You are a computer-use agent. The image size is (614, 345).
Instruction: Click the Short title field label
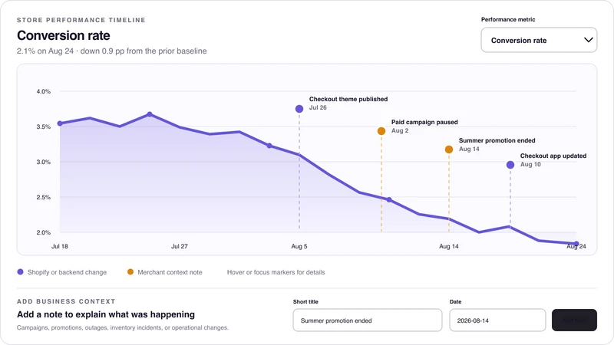[x=305, y=302]
